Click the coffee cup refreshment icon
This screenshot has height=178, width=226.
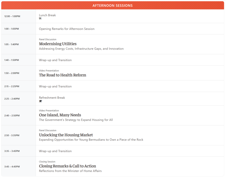click(40, 101)
